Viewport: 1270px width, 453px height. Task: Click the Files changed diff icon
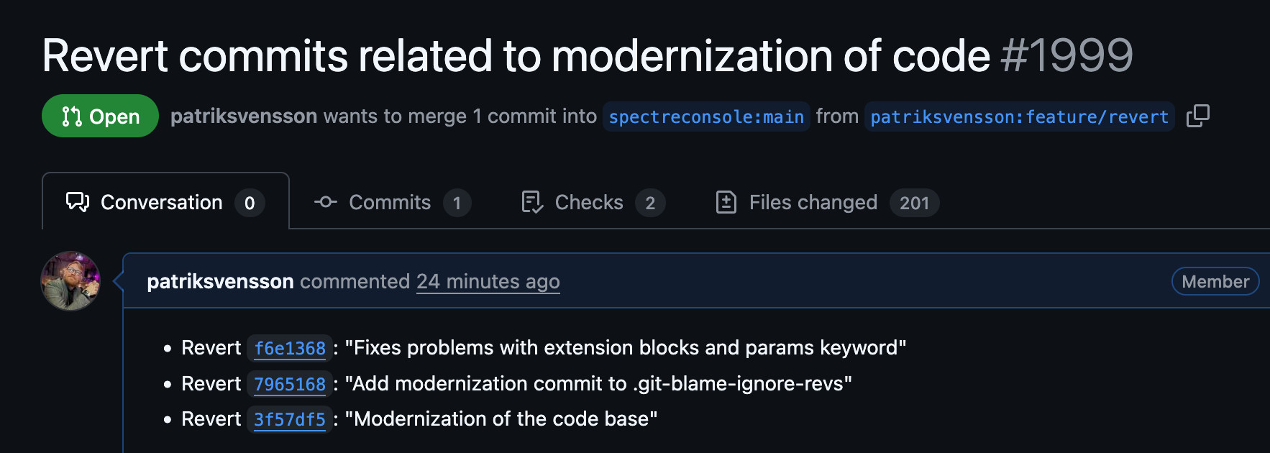(x=726, y=202)
